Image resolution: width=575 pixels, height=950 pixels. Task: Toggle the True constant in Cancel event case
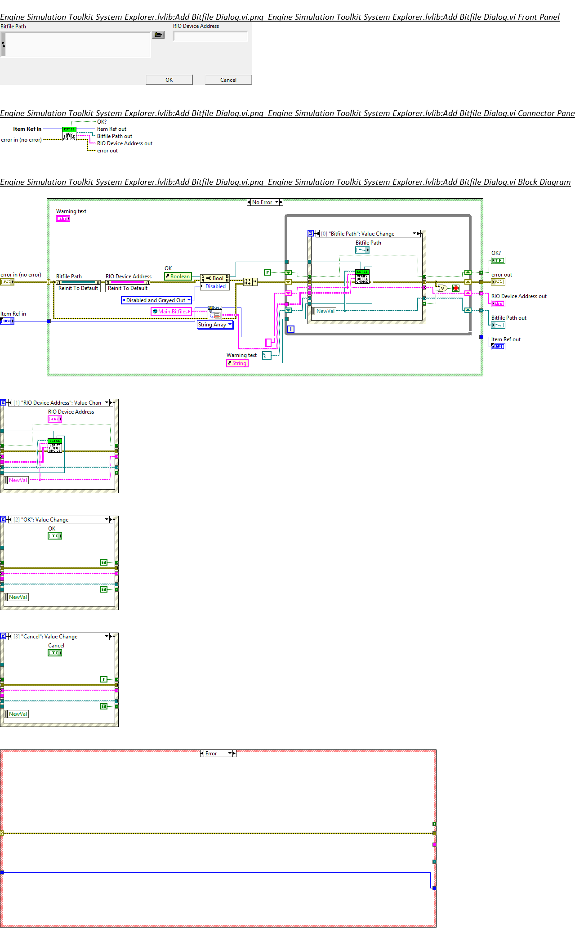pyautogui.click(x=104, y=706)
